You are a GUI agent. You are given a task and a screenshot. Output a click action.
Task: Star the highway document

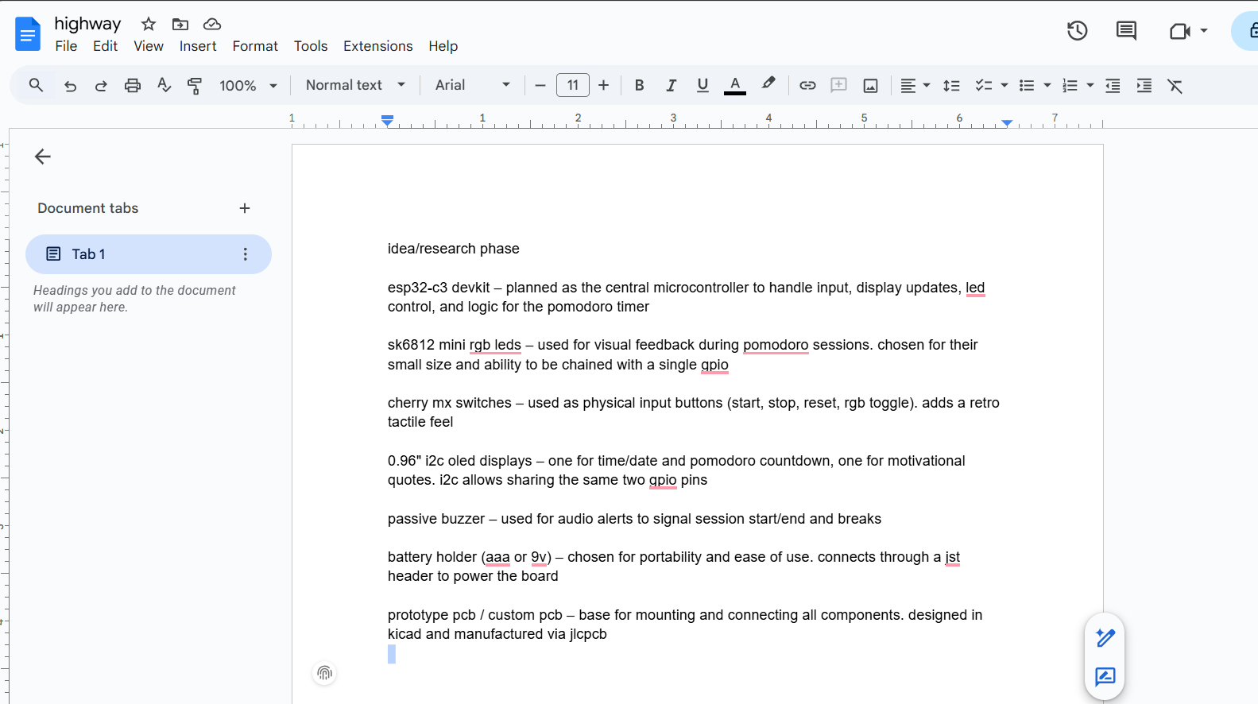[x=149, y=24]
